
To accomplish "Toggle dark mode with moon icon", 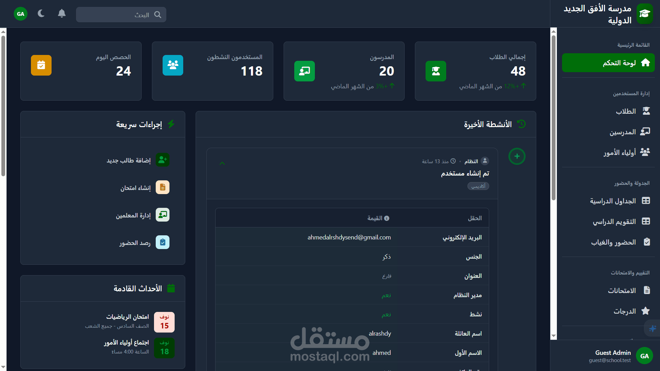I will click(x=41, y=14).
